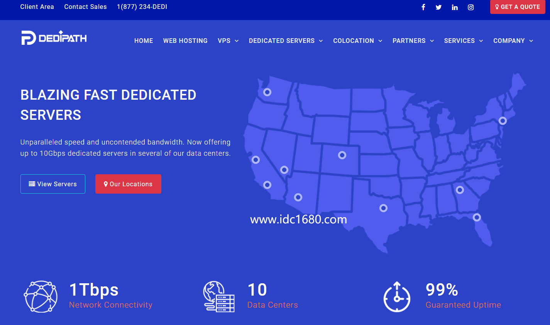This screenshot has width=550, height=325.
Task: Select the Seattle, Washington map marker
Action: click(x=267, y=92)
